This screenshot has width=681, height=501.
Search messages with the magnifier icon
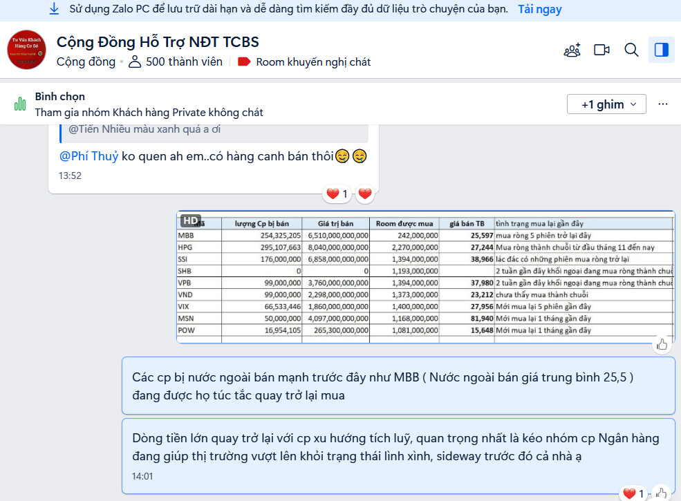pos(631,50)
